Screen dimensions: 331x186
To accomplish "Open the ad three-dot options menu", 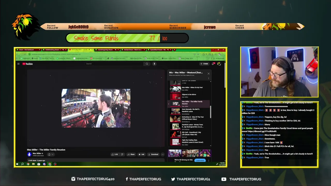I will tap(208, 160).
